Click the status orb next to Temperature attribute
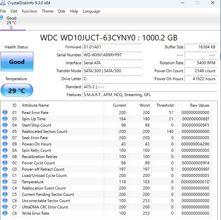This screenshot has height=220, width=221. [5, 182]
